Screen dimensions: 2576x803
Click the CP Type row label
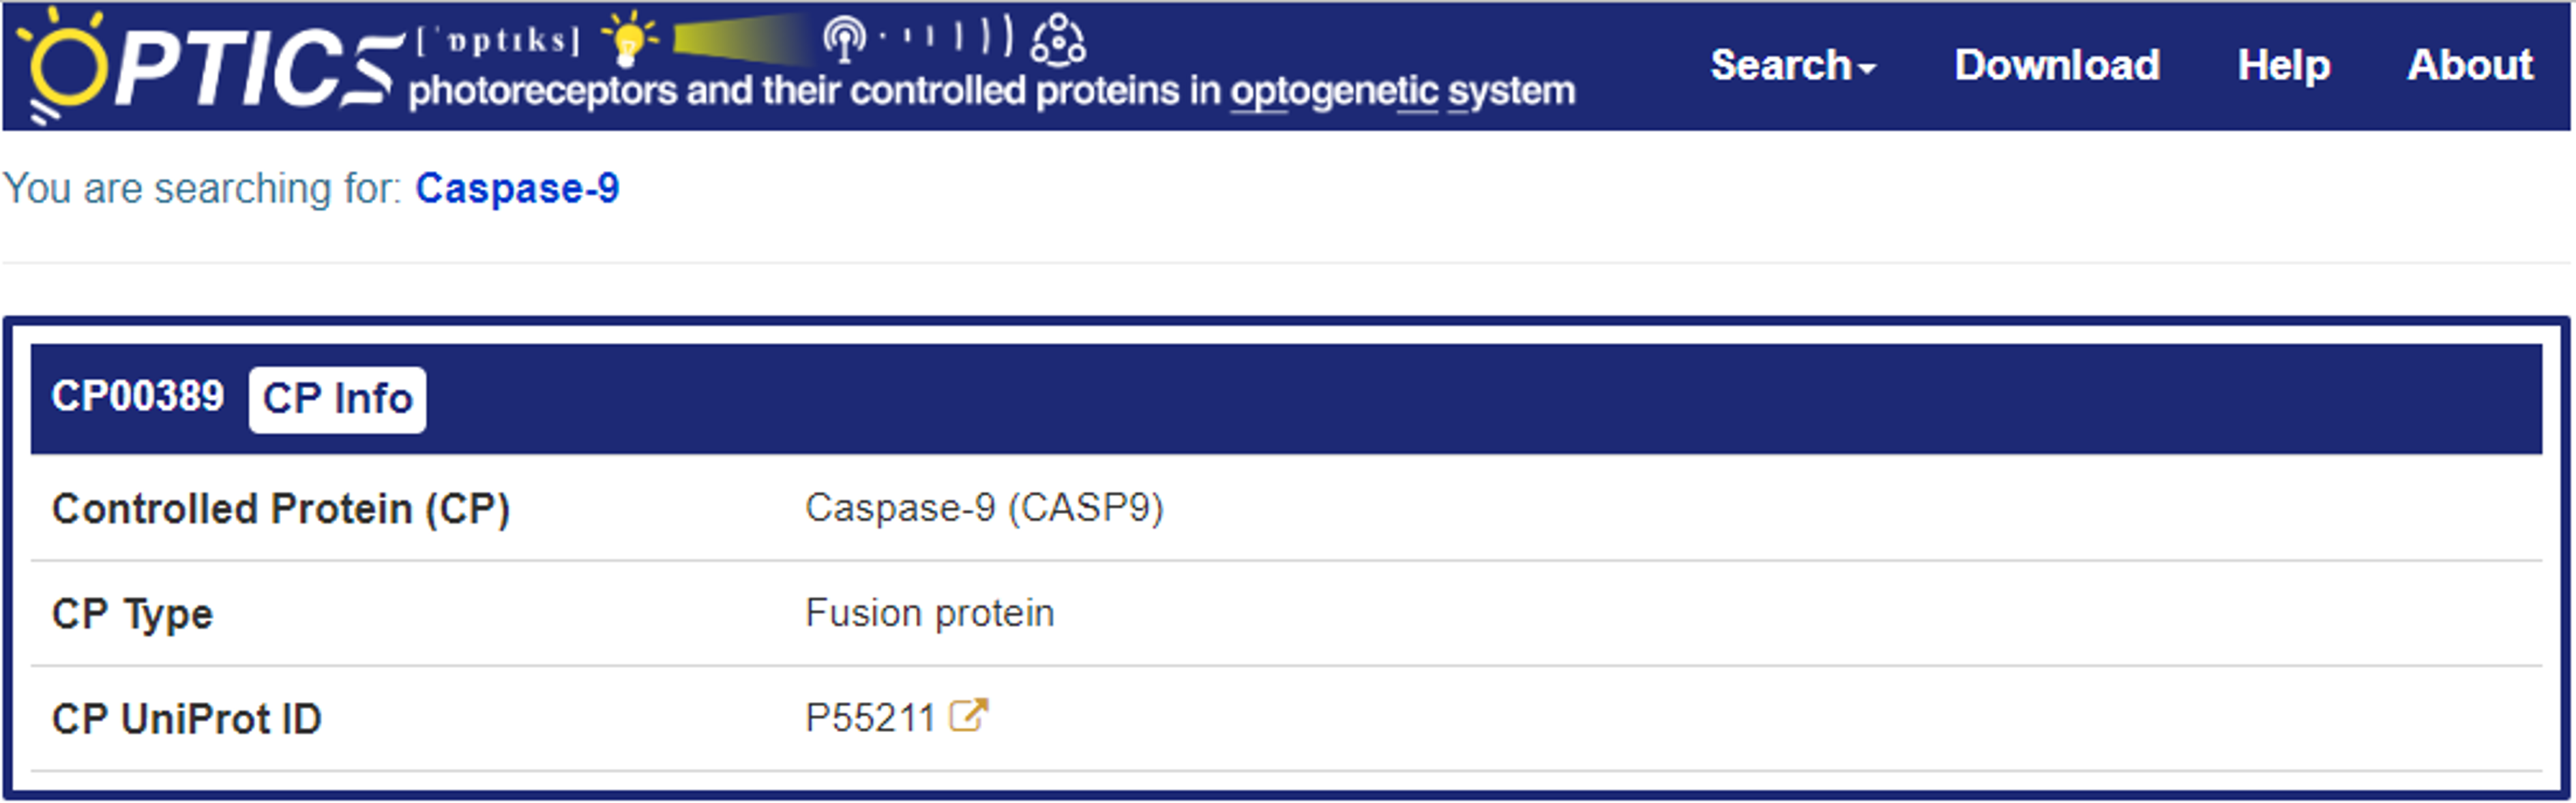132,614
